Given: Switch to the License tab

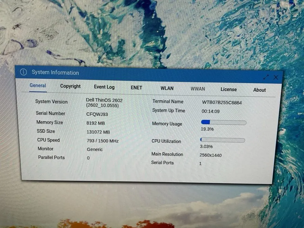Looking at the screenshot, I should coord(229,90).
